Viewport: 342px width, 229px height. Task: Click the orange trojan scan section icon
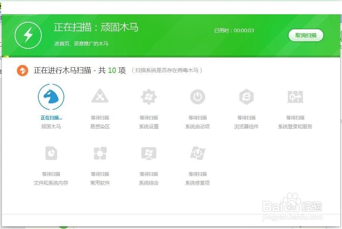coord(23,71)
